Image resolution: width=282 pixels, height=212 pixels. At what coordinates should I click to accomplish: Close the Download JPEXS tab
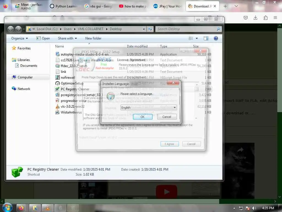(215, 6)
